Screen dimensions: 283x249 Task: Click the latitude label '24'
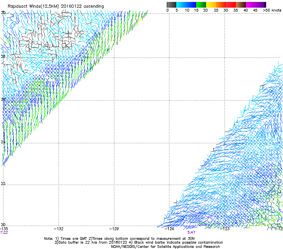[3, 142]
